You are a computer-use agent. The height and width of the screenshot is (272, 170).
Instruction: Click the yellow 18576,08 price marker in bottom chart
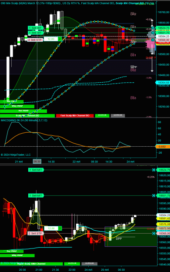pyautogui.click(x=163, y=224)
